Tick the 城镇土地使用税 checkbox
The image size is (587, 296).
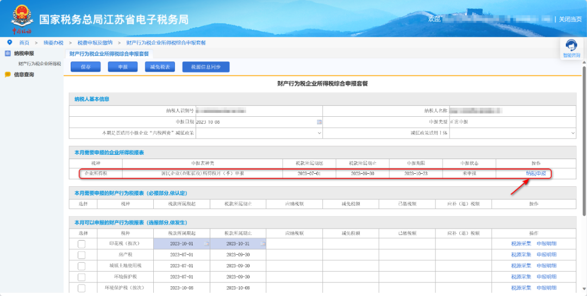82,266
